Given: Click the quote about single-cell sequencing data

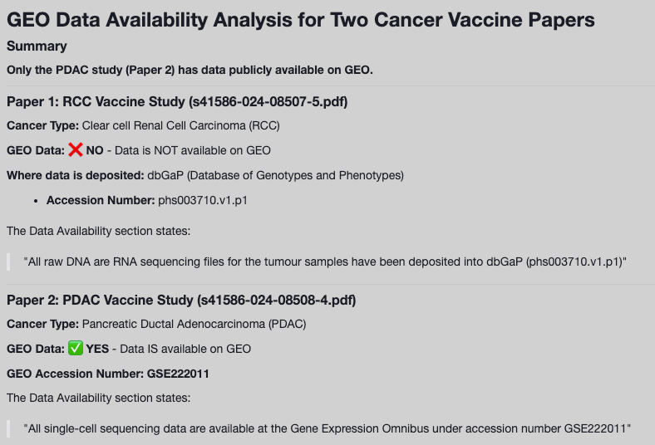Looking at the screenshot, I should 327,428.
